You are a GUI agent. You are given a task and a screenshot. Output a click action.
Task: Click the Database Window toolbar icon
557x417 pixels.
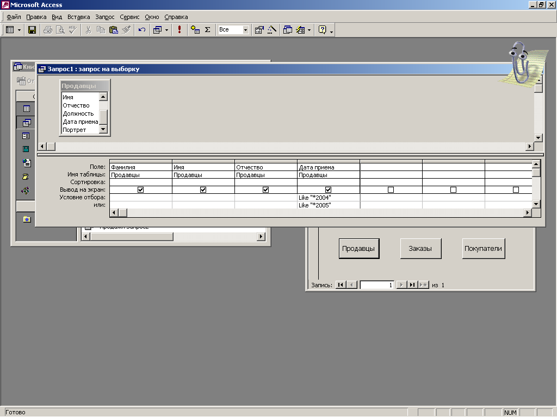(x=288, y=30)
